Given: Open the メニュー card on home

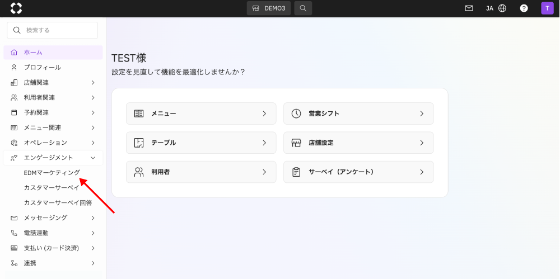Looking at the screenshot, I should coord(200,114).
